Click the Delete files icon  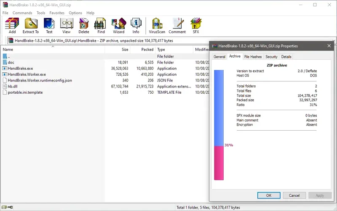point(83,24)
